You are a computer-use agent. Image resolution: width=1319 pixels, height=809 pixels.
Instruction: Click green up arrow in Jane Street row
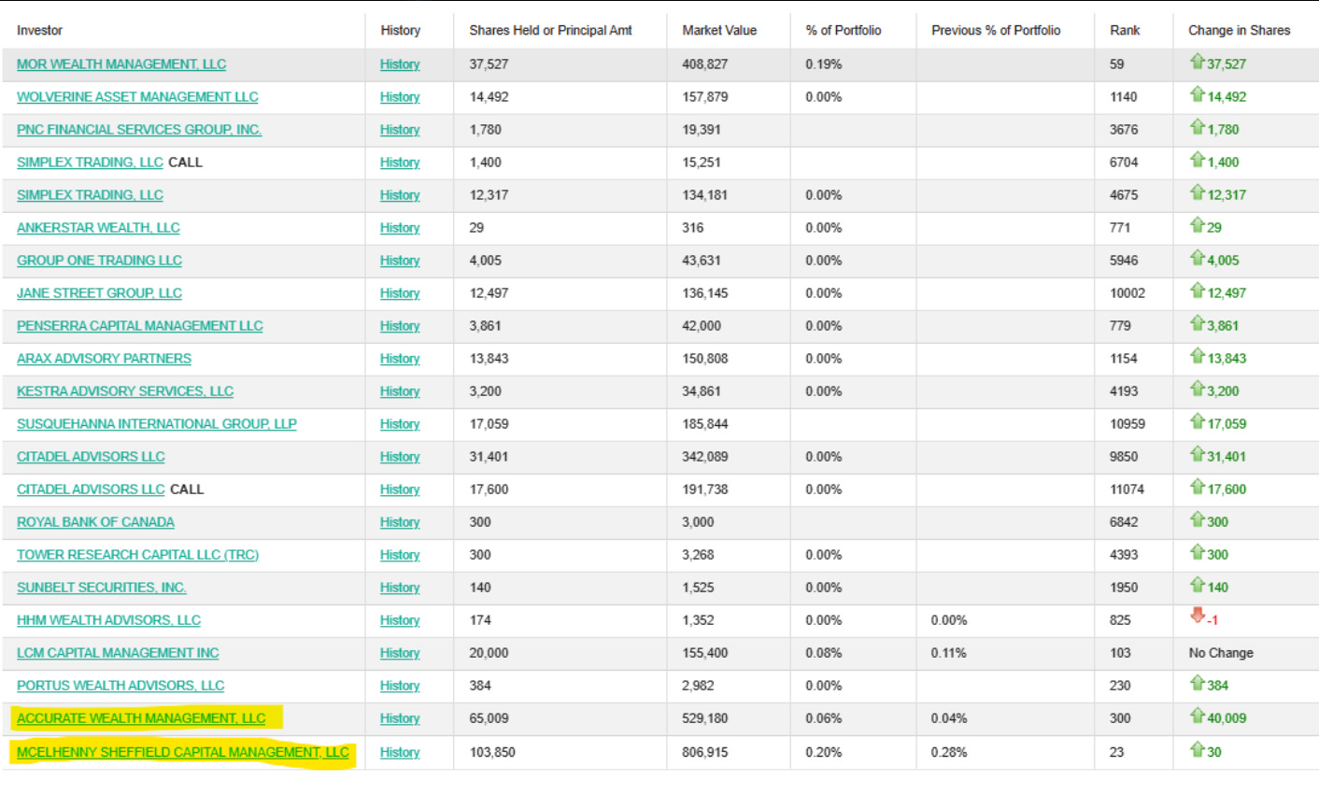pos(1197,291)
